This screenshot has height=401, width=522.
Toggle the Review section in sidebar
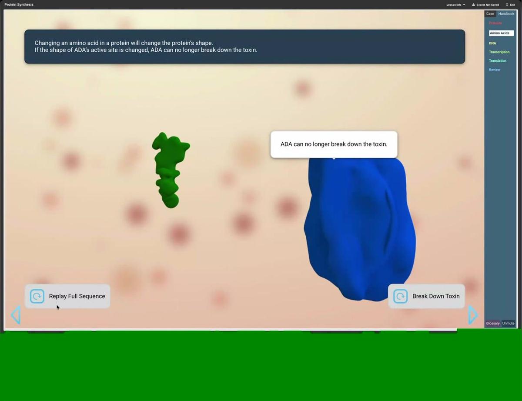[x=494, y=70]
